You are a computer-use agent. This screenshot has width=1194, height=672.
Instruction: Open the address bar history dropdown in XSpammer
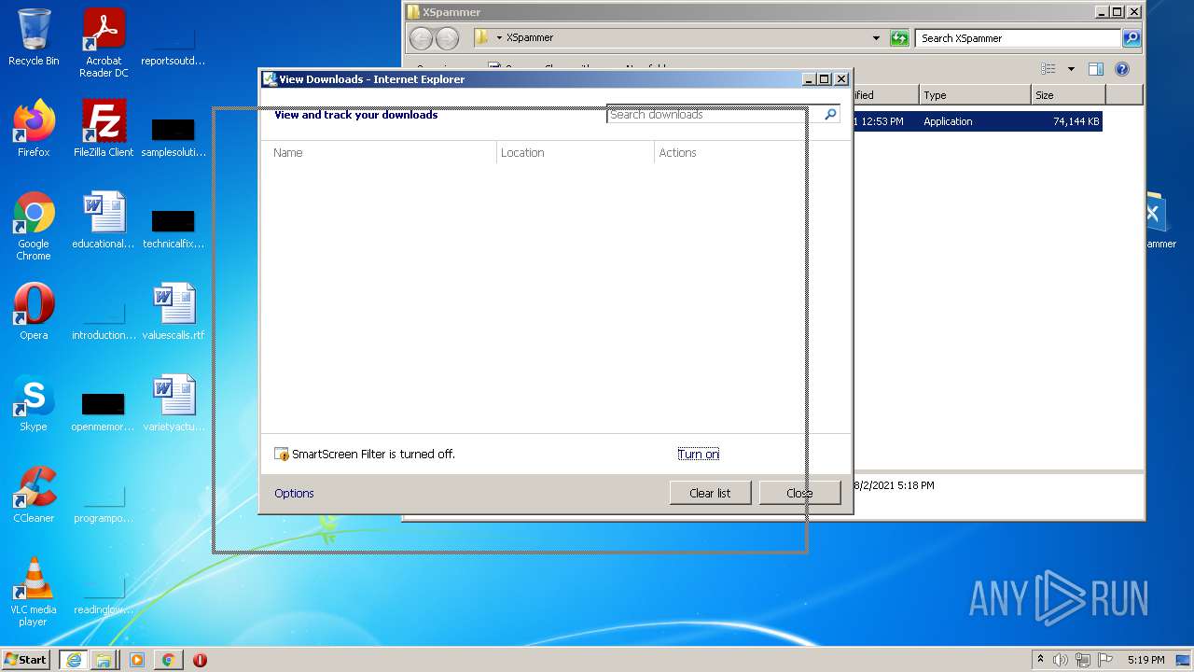click(x=876, y=38)
